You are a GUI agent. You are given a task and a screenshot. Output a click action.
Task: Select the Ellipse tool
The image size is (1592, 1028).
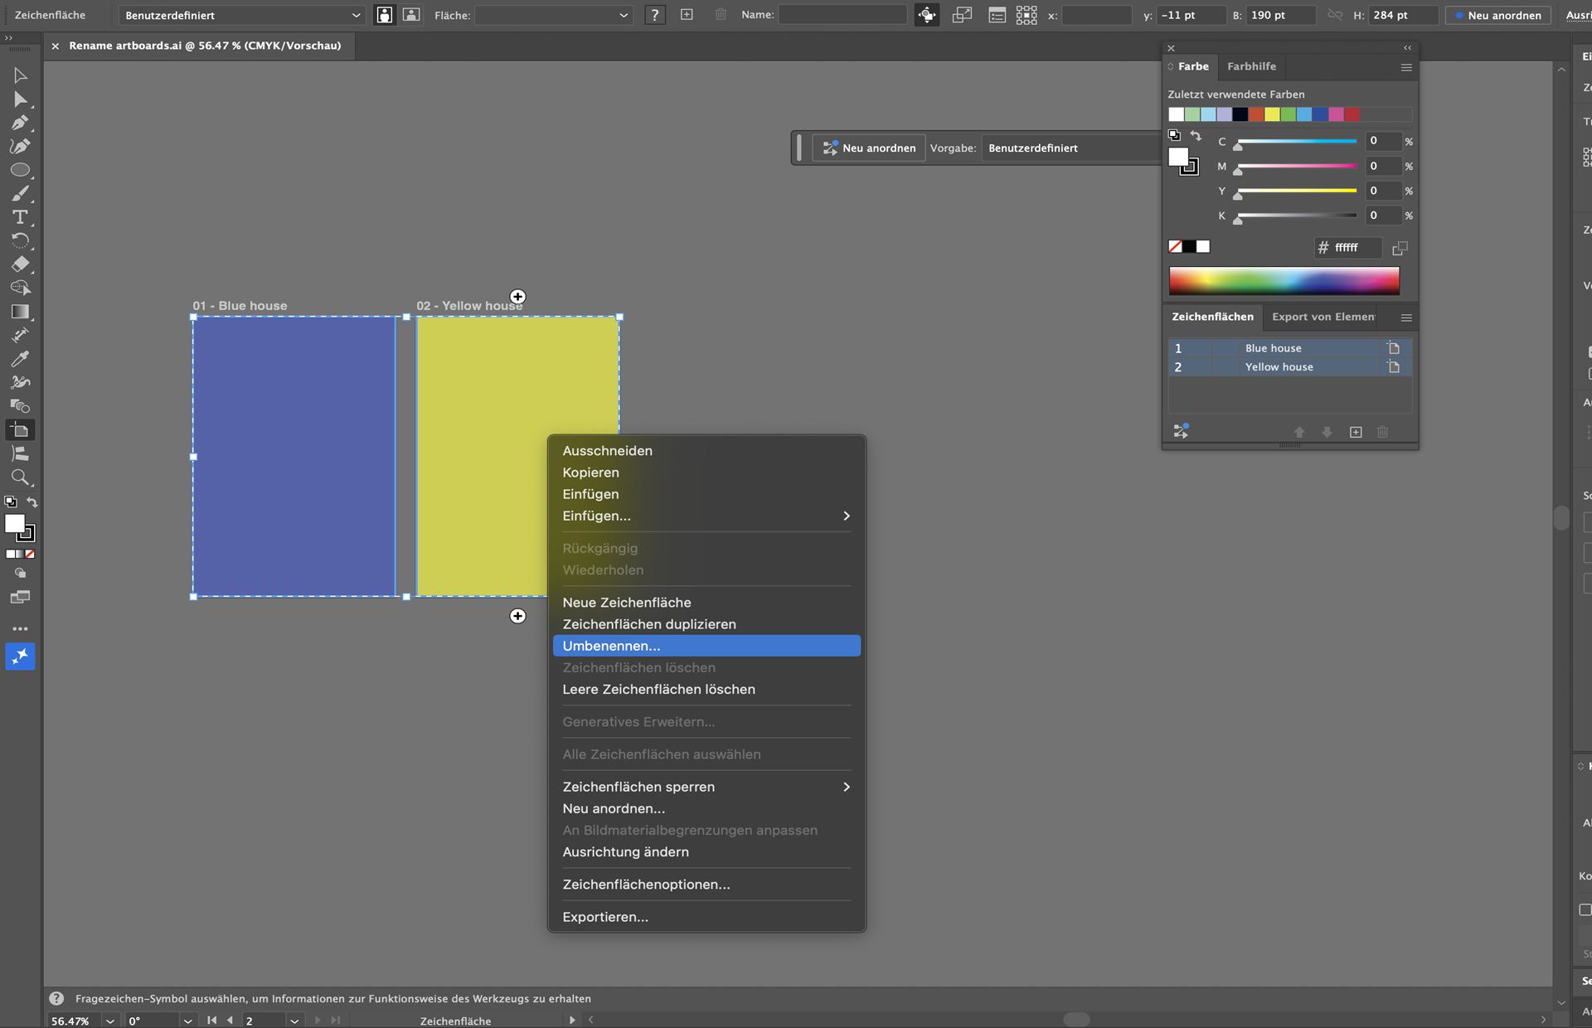pos(20,170)
